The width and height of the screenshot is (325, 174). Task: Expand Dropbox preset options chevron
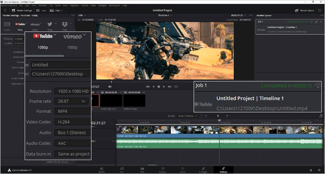[71, 24]
